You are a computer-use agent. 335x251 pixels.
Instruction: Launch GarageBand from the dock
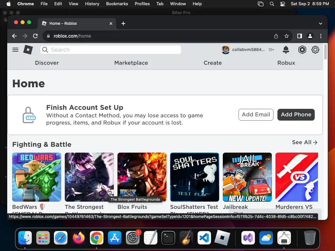[186, 238]
